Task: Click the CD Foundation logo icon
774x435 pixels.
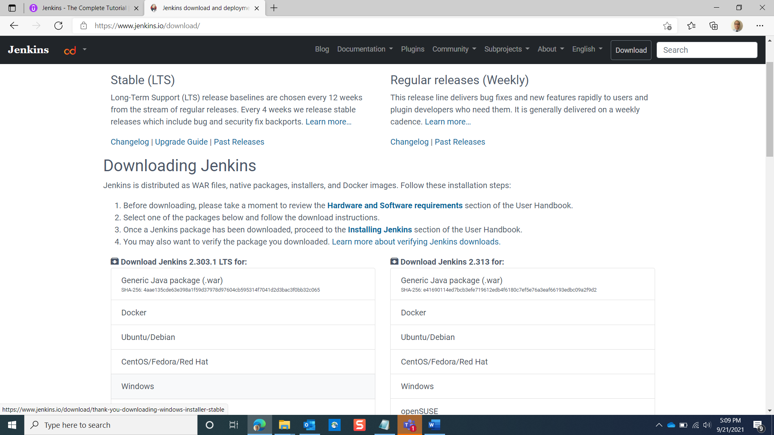Action: [x=70, y=50]
